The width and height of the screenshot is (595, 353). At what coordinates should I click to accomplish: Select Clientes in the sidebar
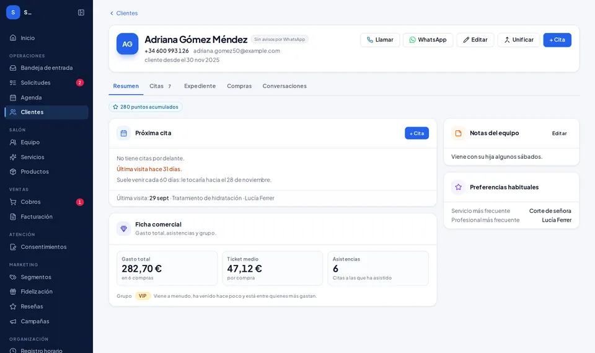pos(46,112)
